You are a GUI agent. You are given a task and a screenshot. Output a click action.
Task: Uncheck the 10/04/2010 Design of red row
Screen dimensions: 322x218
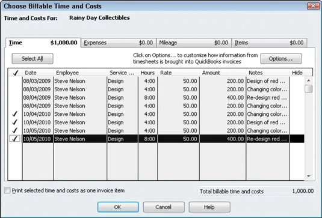(x=15, y=123)
